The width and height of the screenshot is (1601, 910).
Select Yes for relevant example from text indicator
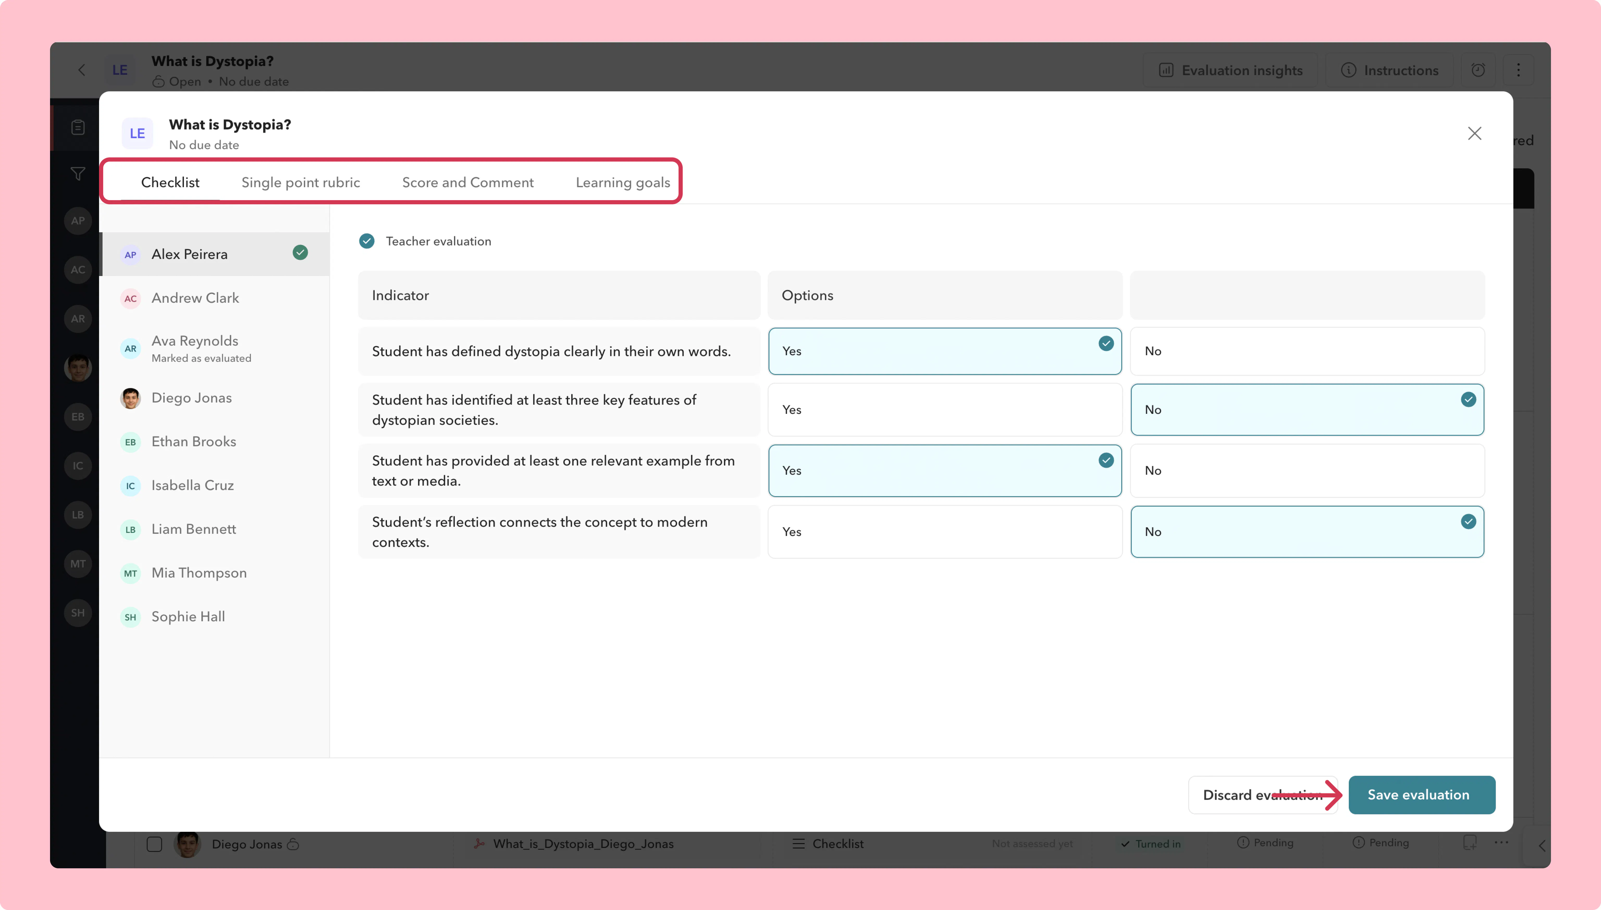pyautogui.click(x=945, y=471)
